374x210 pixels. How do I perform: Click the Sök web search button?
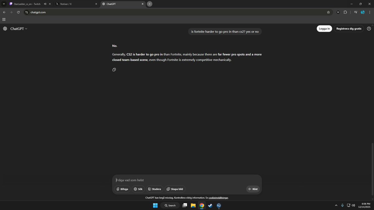point(138,189)
